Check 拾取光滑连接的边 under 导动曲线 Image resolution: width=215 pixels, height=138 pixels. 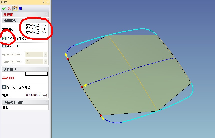[4, 87]
